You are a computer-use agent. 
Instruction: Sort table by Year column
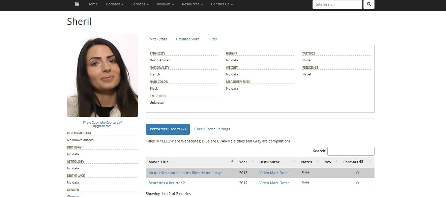(x=243, y=162)
